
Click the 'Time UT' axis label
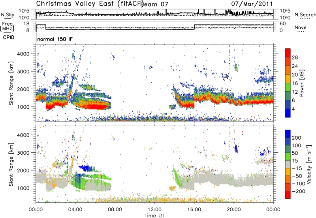(x=154, y=216)
